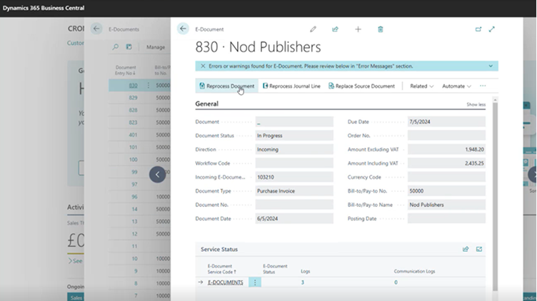
Task: Open row menu for entry 830
Action: pos(149,85)
